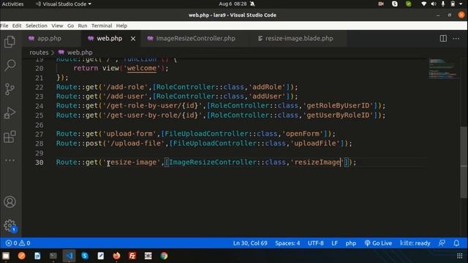Open the Selection menu

(x=37, y=26)
